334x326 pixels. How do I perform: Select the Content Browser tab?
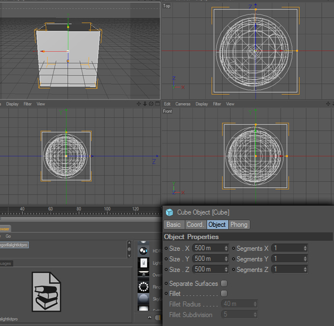[x=4, y=229]
